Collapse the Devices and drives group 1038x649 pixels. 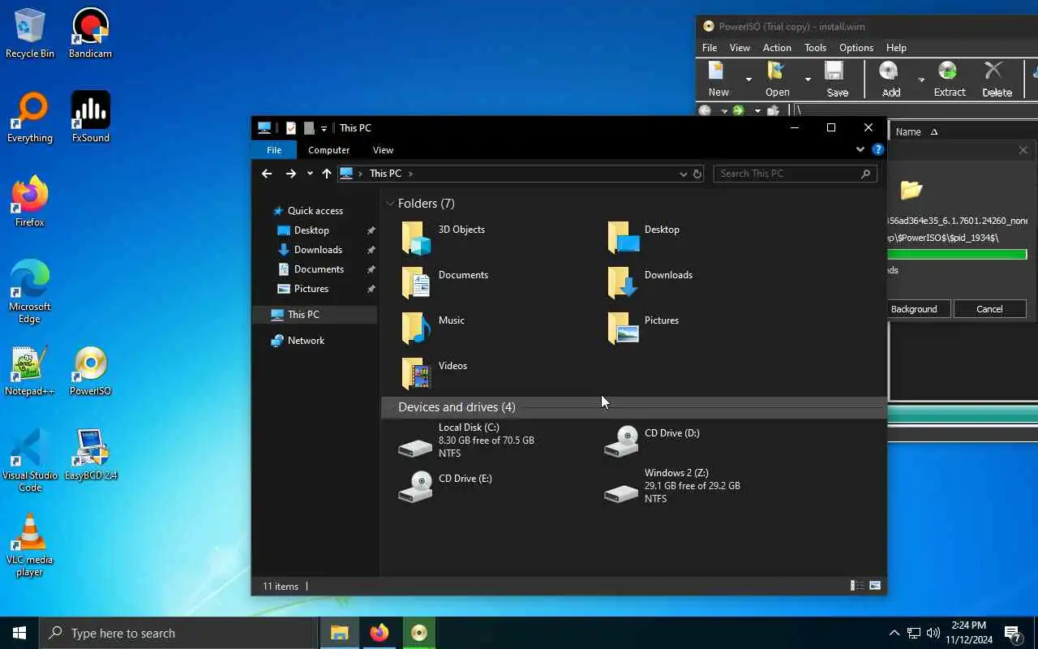coord(390,407)
